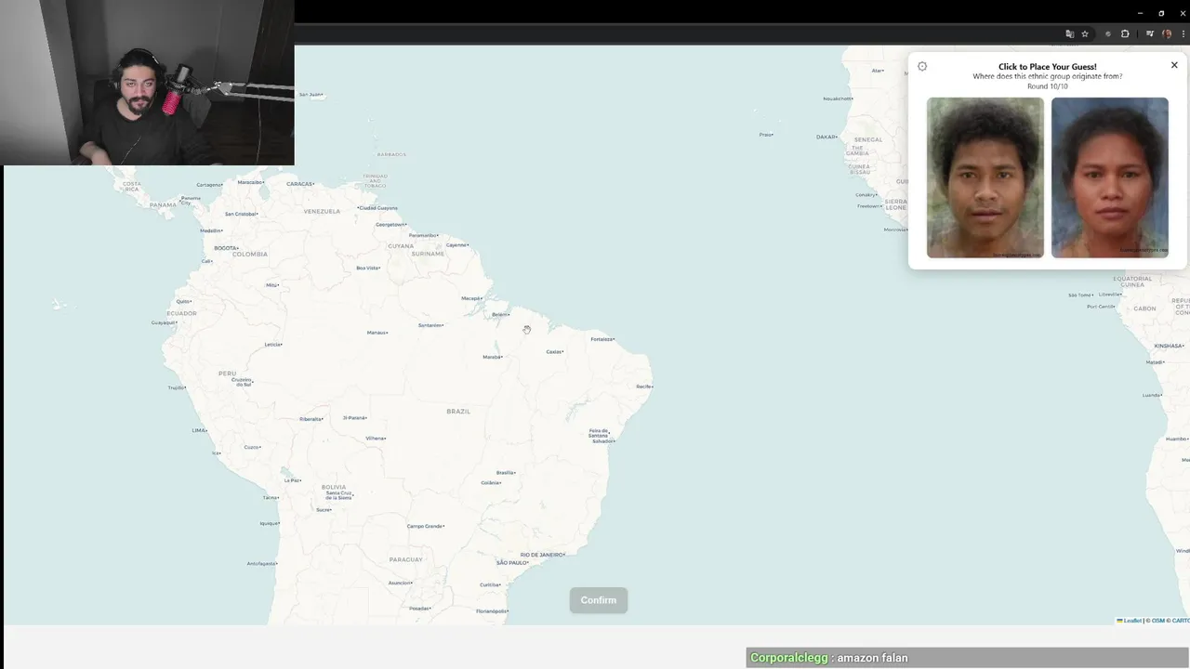Screen dimensions: 1190x669
Task: Place guess on DAKAR
Action: point(827,137)
